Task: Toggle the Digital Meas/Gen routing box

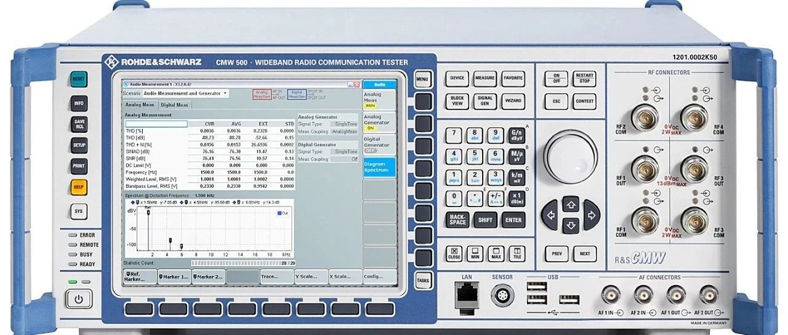Action: [x=297, y=94]
